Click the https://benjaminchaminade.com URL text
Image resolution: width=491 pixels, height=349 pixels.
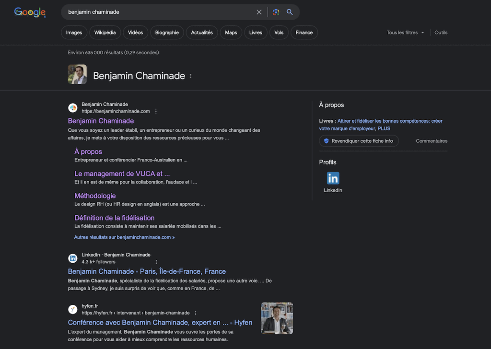click(116, 111)
